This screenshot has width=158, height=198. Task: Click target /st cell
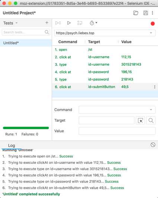(90, 49)
